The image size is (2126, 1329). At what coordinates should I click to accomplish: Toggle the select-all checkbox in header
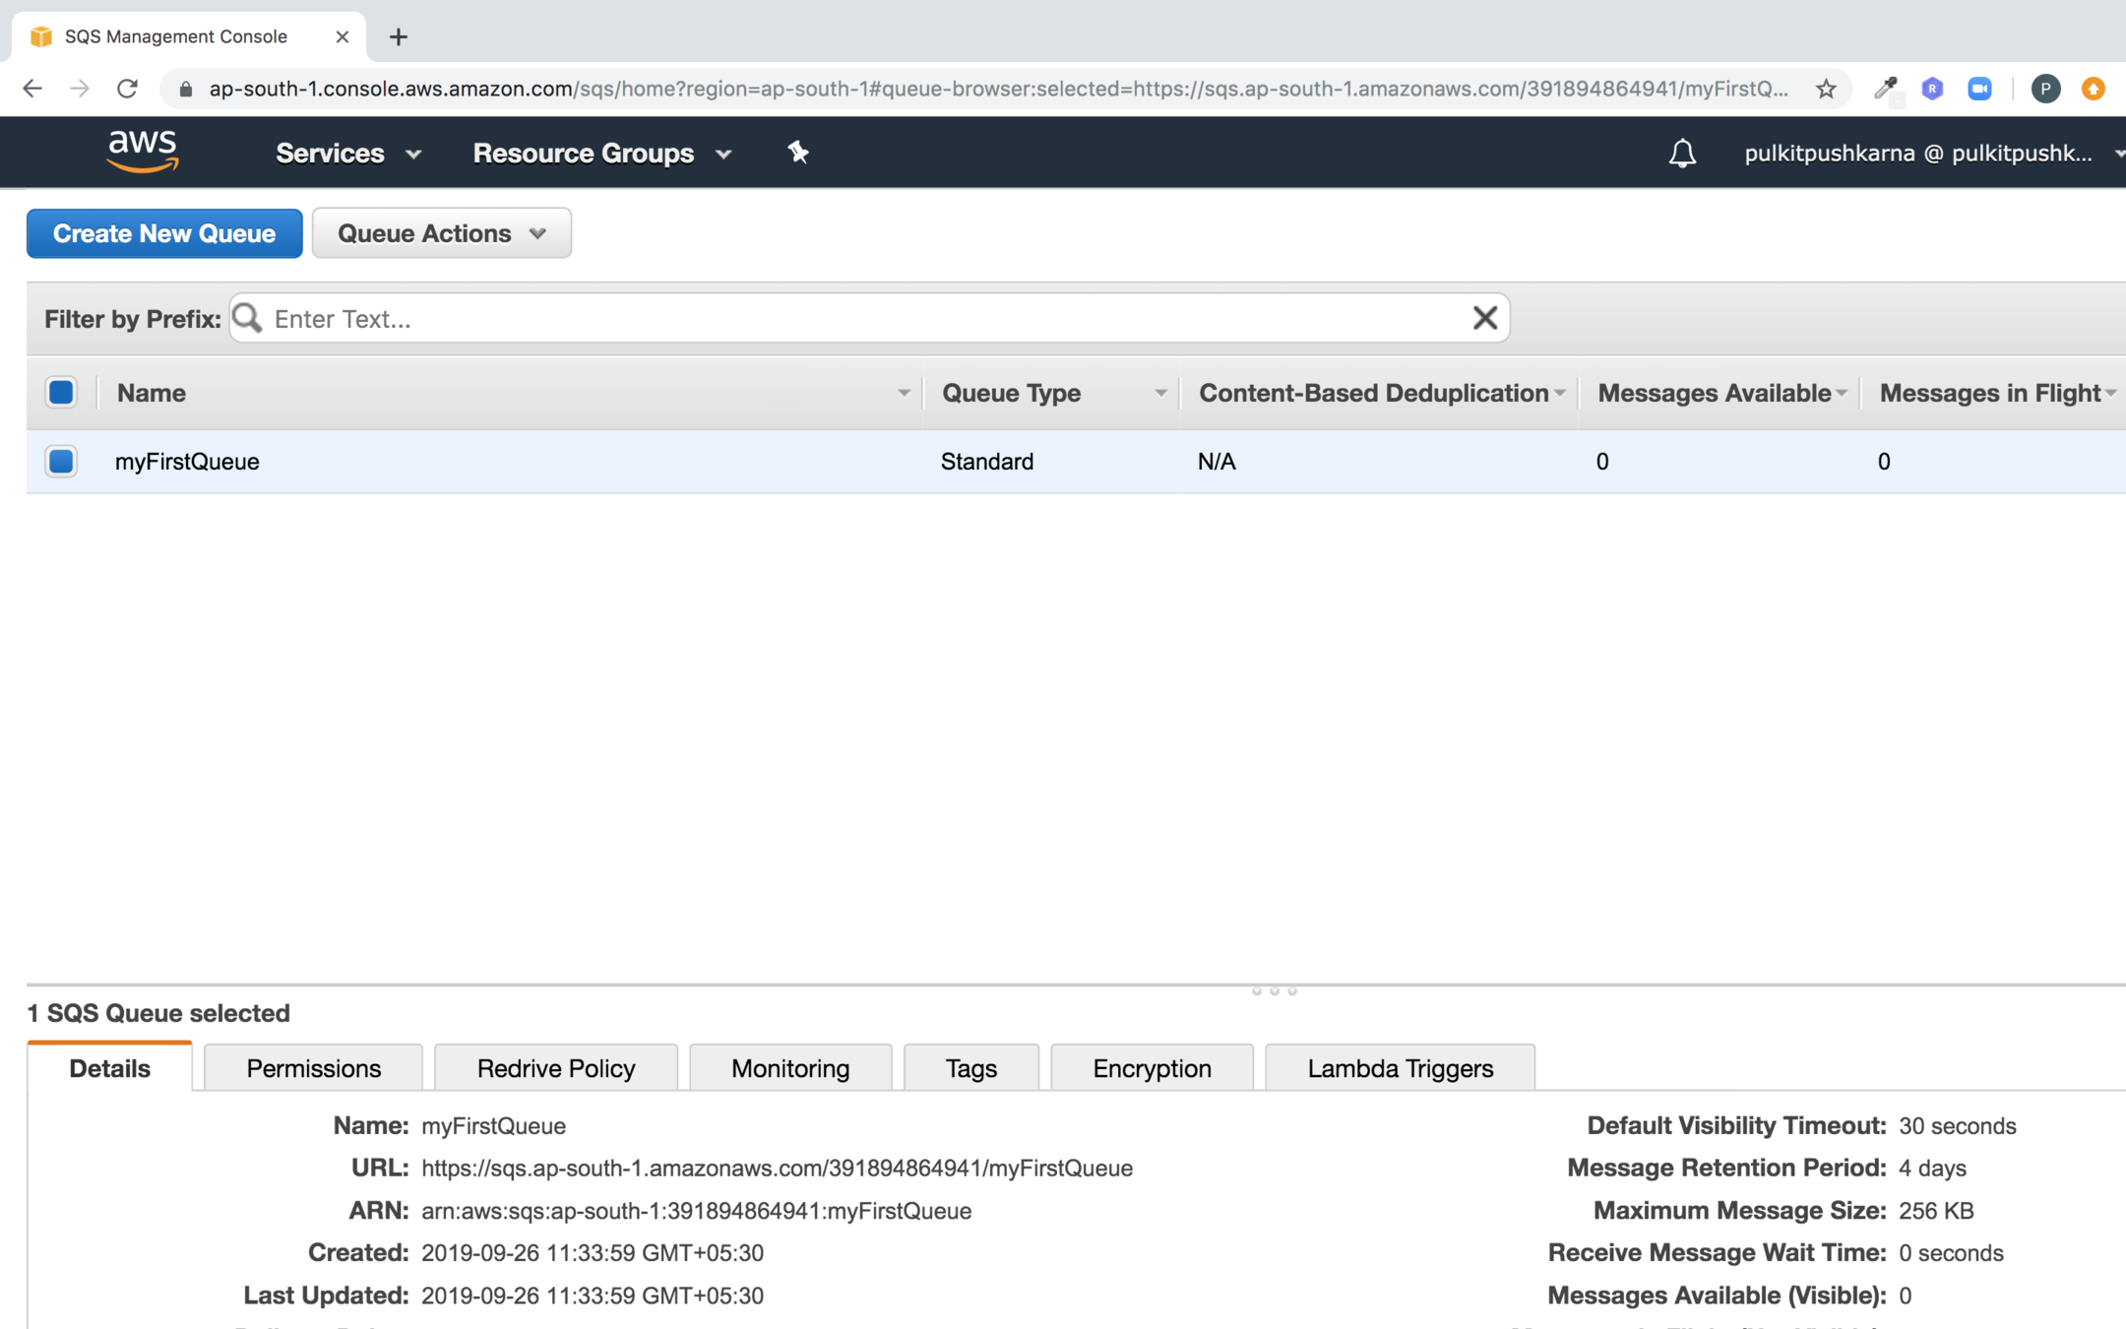tap(61, 393)
